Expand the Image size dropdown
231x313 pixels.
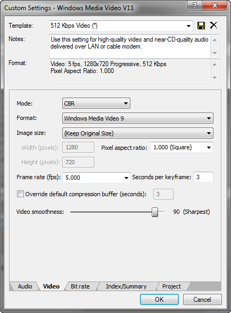[138, 133]
